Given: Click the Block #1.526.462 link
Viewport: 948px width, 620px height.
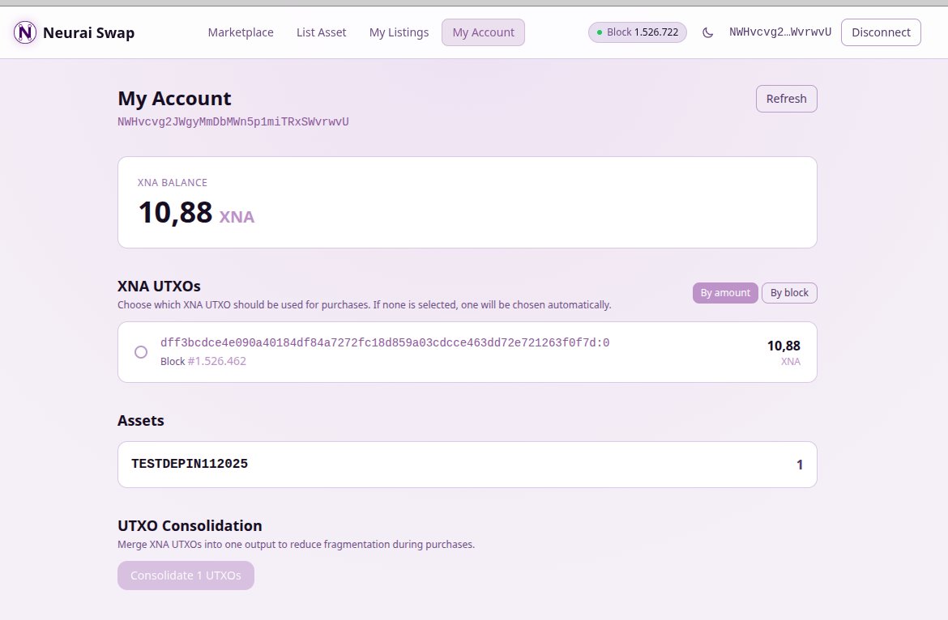Looking at the screenshot, I should [216, 361].
